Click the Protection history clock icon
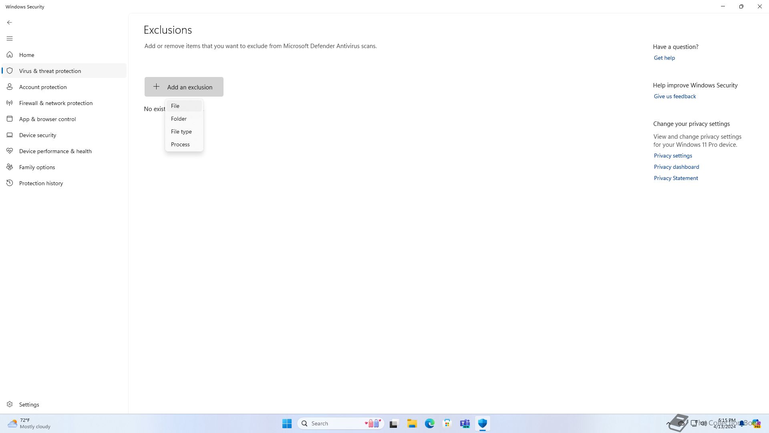 coord(10,183)
